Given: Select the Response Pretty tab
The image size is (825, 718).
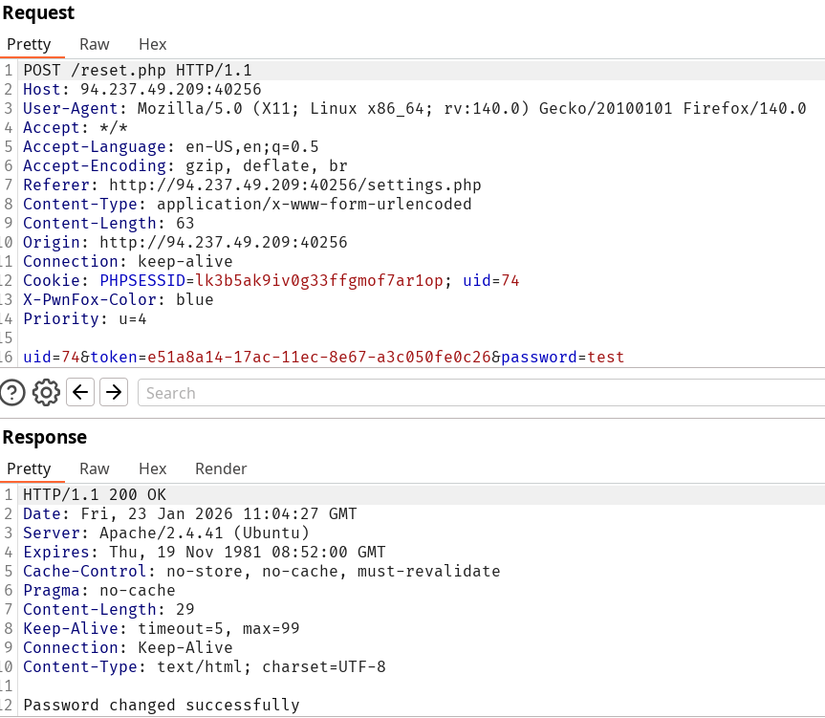Looking at the screenshot, I should (x=29, y=468).
